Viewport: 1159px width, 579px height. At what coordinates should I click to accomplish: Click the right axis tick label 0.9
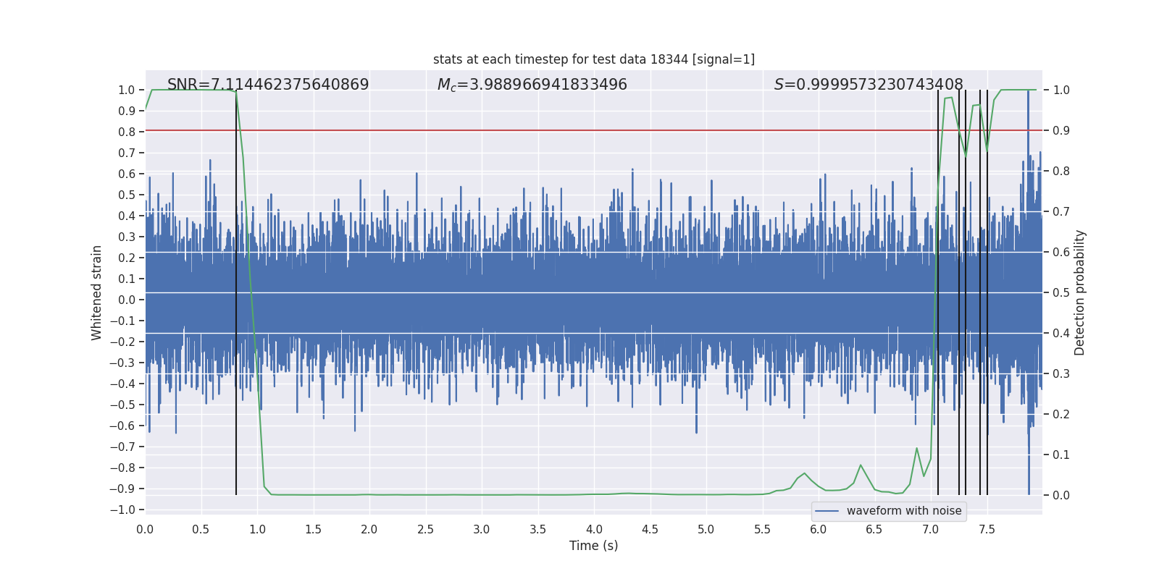point(1061,130)
